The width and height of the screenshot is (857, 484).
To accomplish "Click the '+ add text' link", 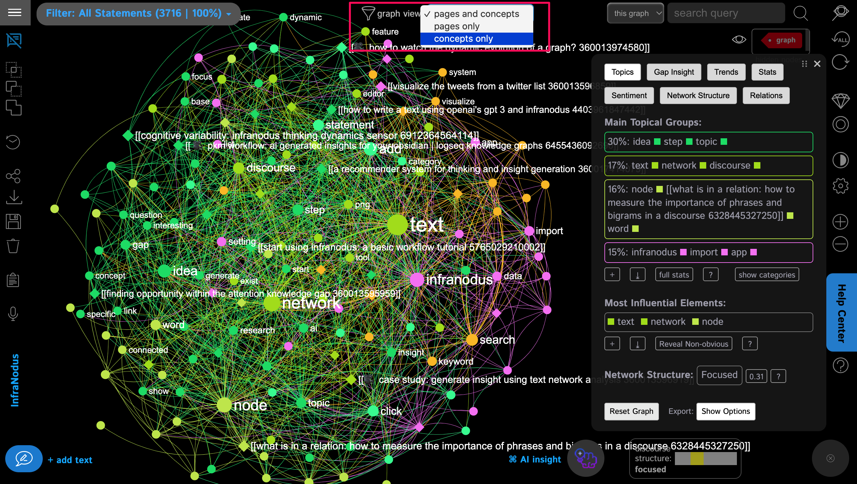I will coord(70,460).
